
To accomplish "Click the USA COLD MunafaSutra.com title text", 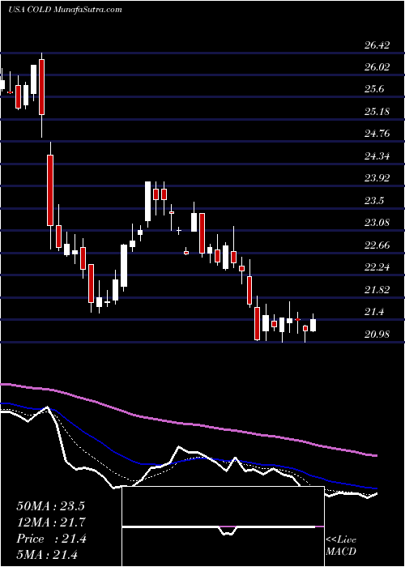I will coord(65,10).
